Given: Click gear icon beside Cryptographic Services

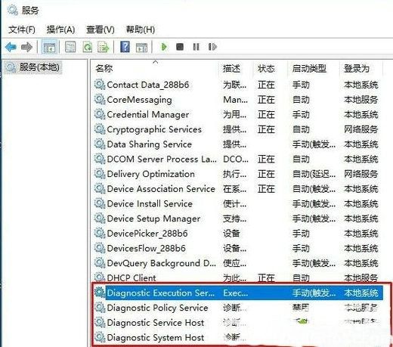Looking at the screenshot, I should tap(100, 129).
